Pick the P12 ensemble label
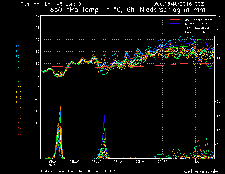225x174 pixels. [x=19, y=92]
